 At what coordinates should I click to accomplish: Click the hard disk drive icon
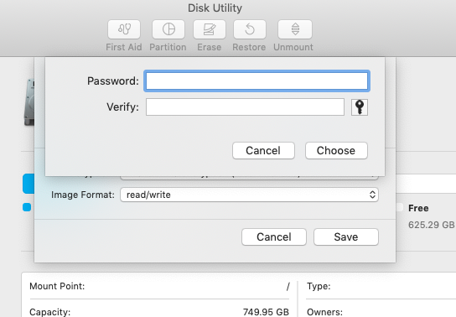click(x=29, y=102)
